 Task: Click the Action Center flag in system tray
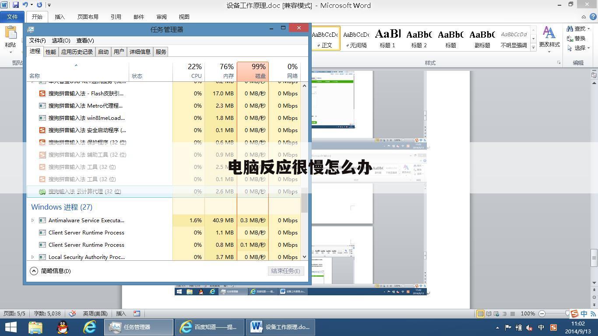[x=508, y=327]
